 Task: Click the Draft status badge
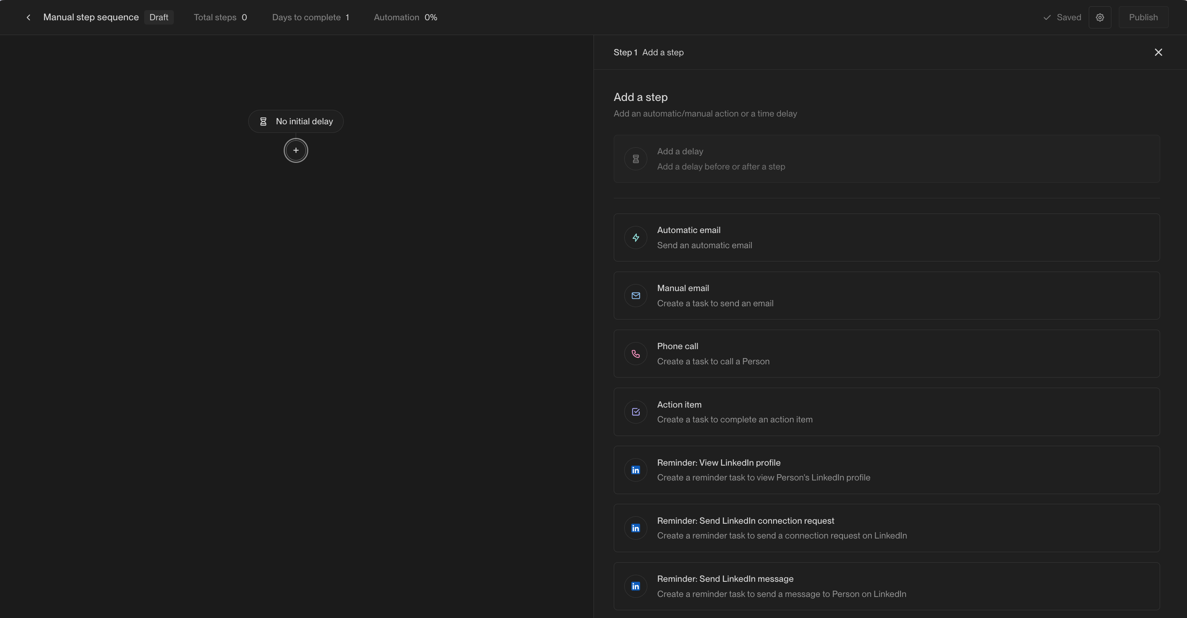point(159,18)
